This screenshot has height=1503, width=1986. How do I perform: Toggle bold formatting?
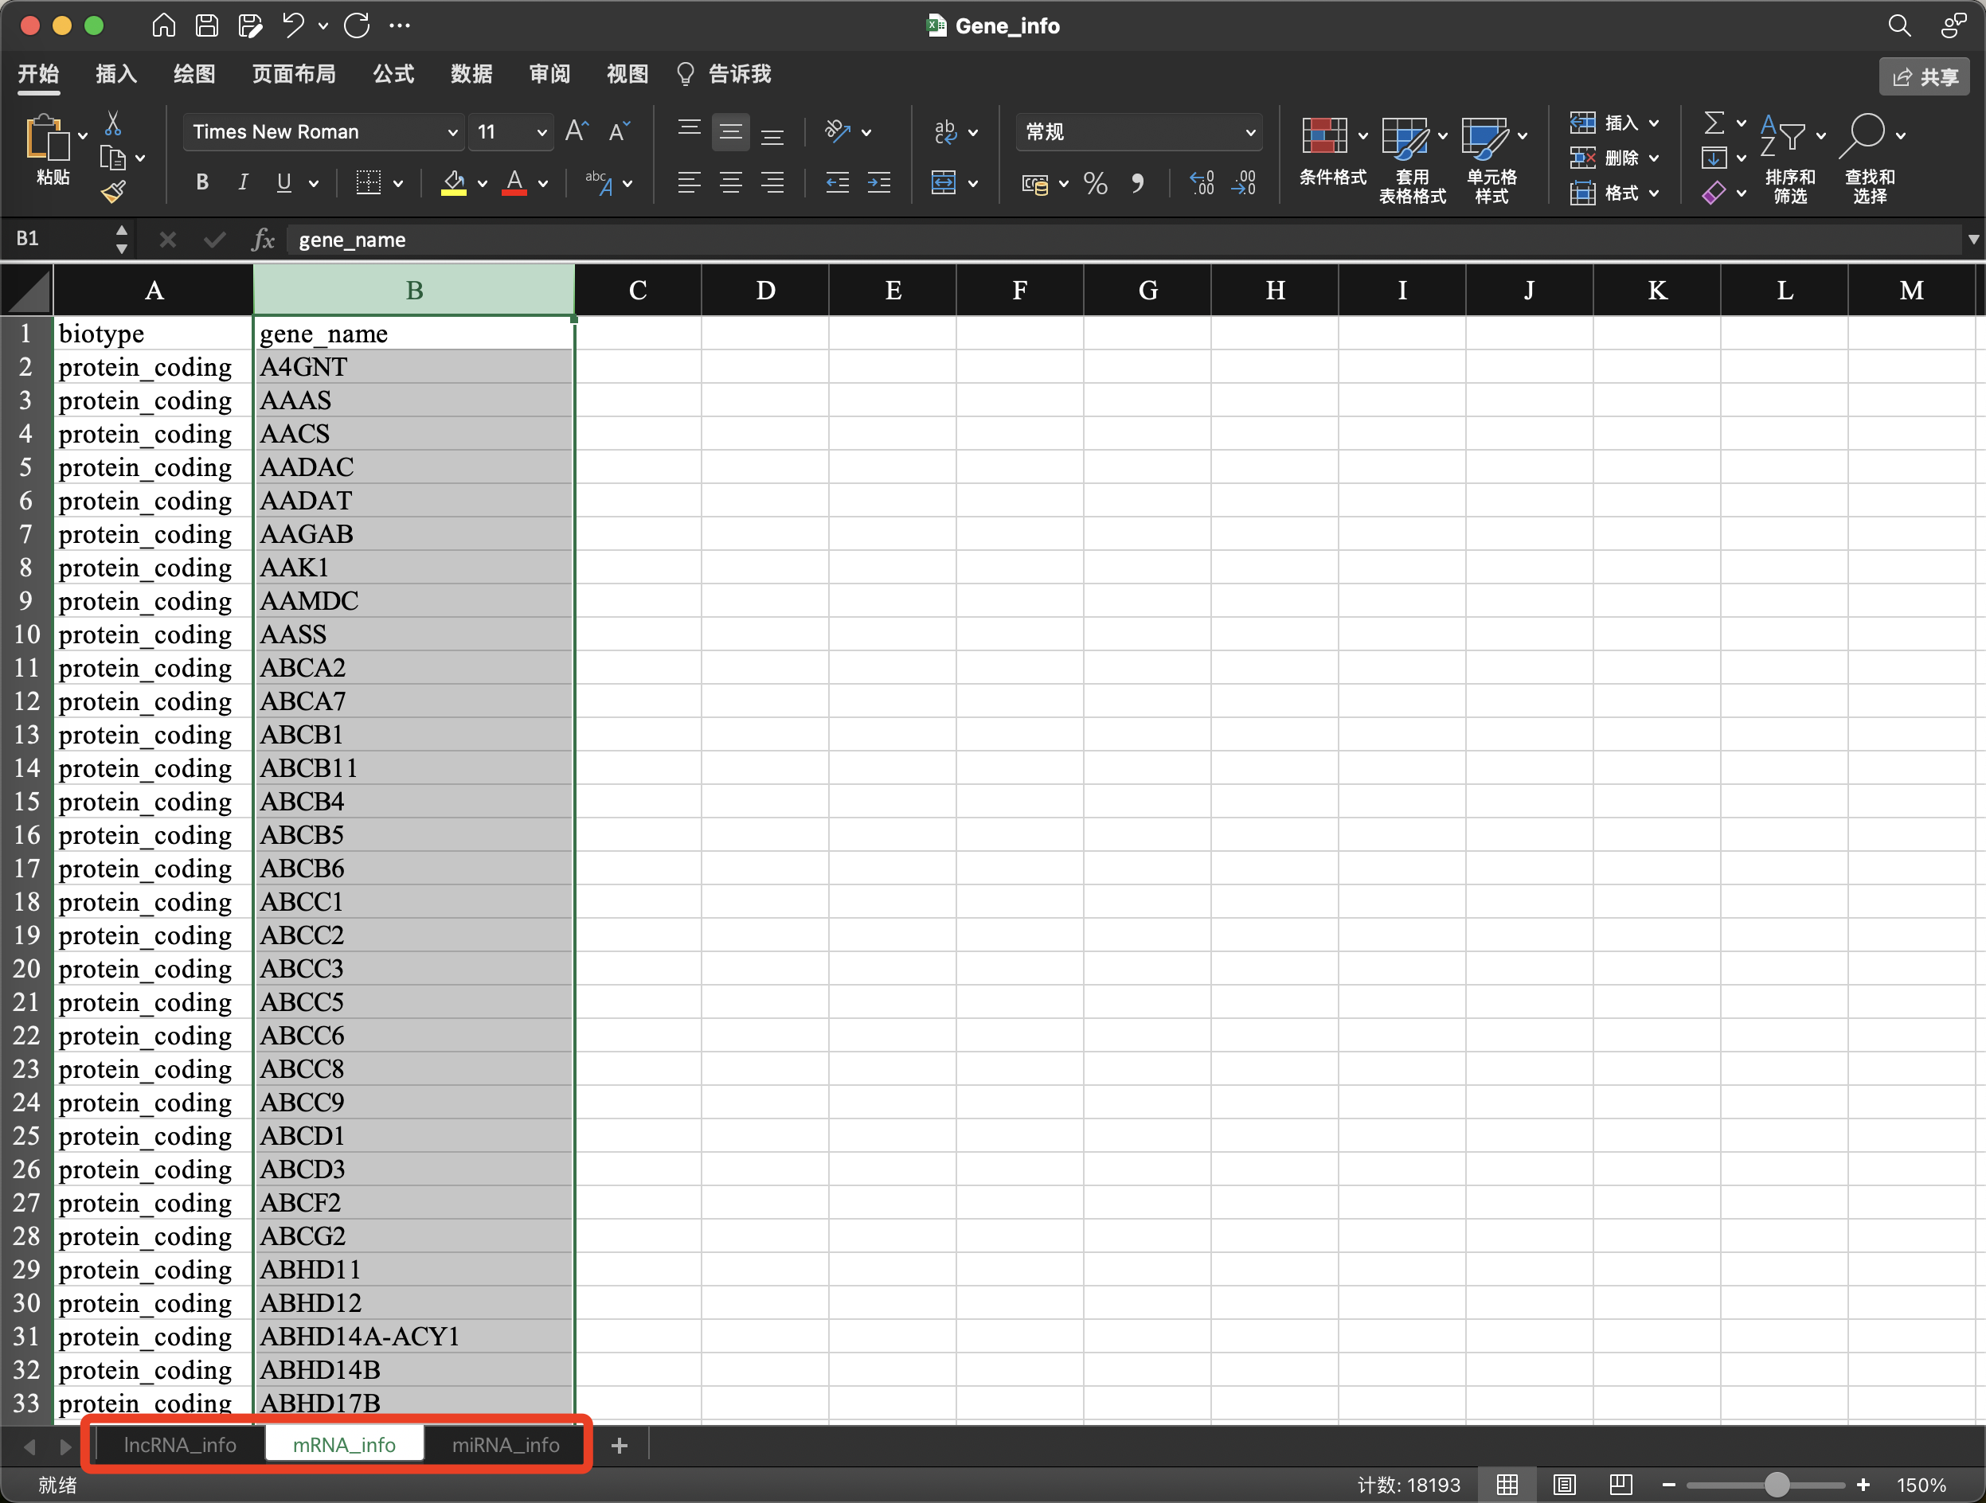click(202, 183)
